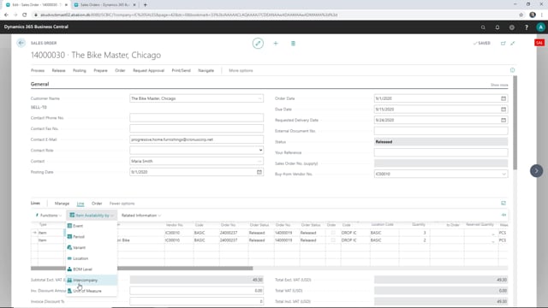Screen dimensions: 548x308
Task: Open the Contact Role dropdown
Action: point(260,151)
